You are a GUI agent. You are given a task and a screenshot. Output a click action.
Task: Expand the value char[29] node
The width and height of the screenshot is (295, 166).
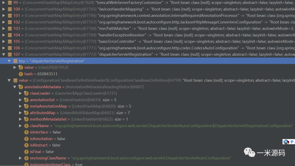(15, 67)
